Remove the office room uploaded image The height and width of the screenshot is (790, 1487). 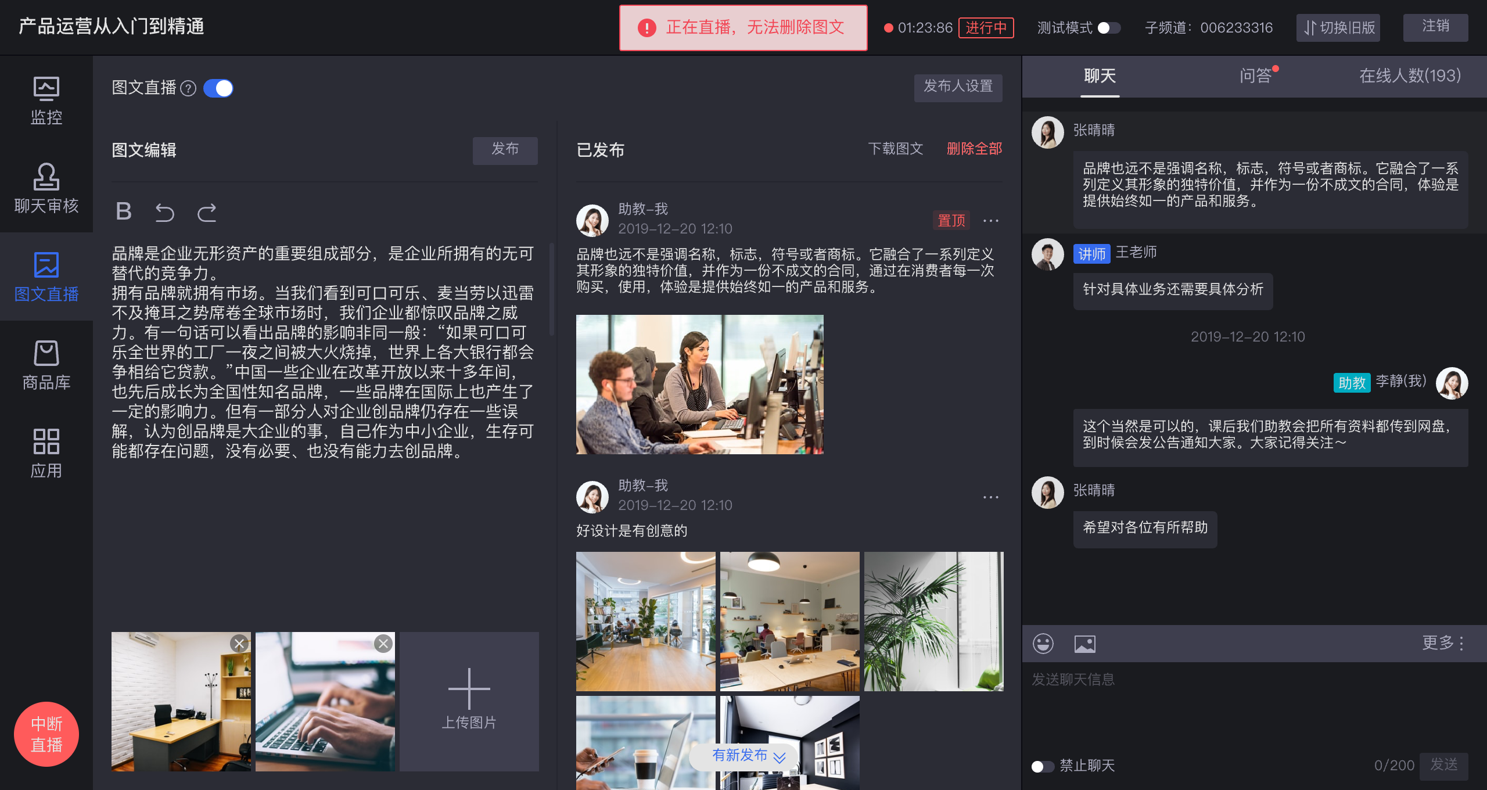(239, 644)
